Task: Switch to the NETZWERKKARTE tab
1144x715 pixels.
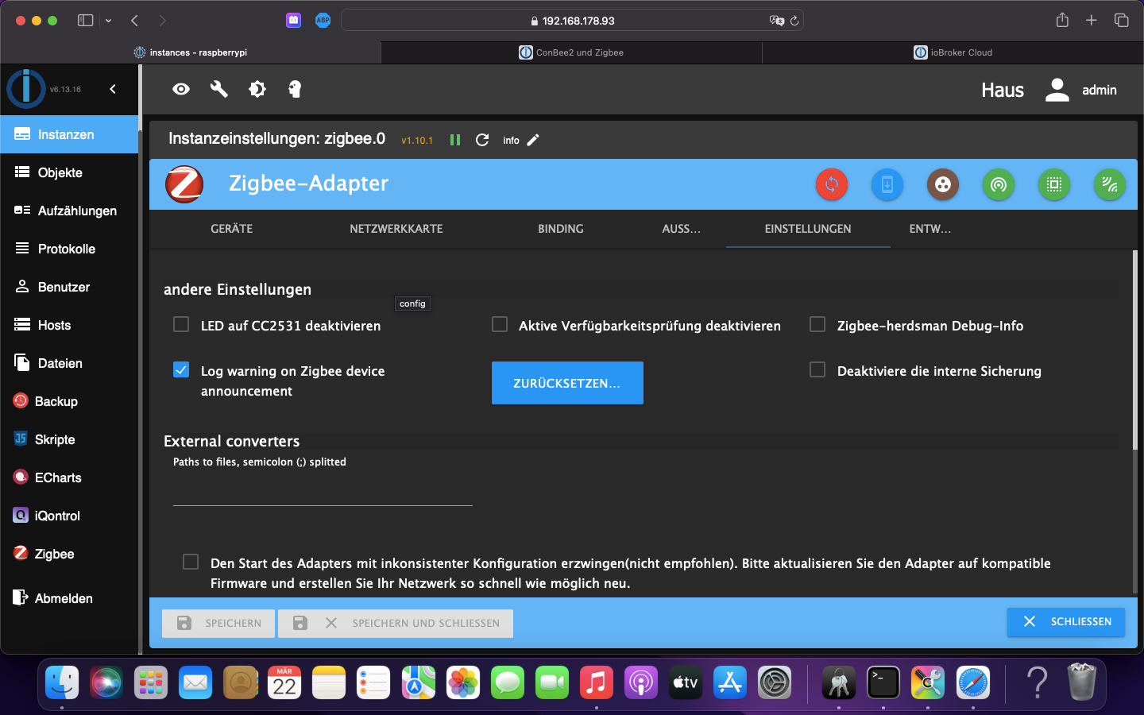Action: click(x=396, y=229)
